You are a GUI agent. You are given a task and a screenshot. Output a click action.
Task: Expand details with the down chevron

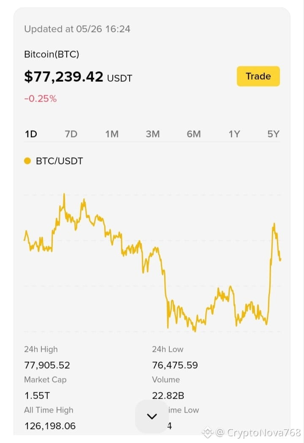[152, 416]
